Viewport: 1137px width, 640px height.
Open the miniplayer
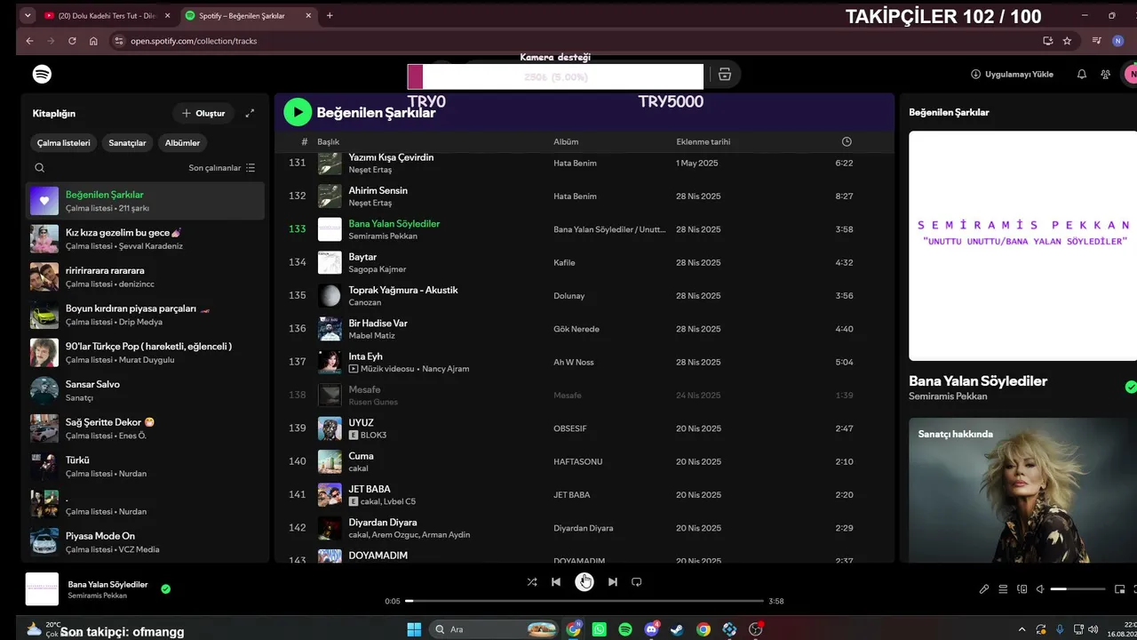pyautogui.click(x=1119, y=588)
